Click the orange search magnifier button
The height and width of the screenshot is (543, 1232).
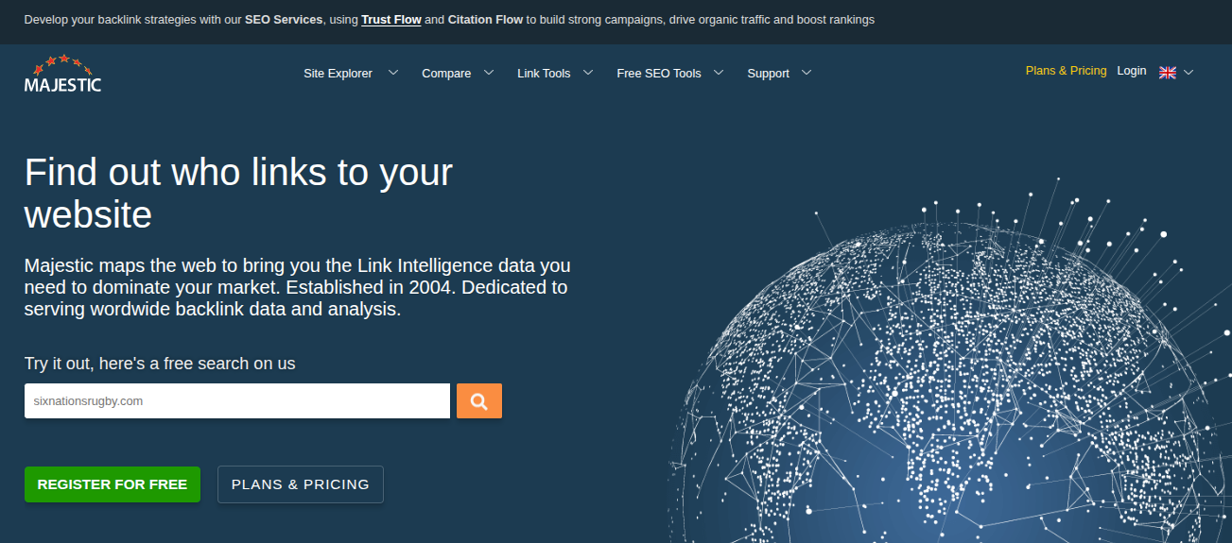click(x=479, y=400)
